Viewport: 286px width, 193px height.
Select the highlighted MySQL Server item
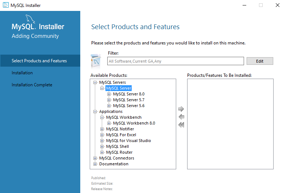pyautogui.click(x=119, y=88)
